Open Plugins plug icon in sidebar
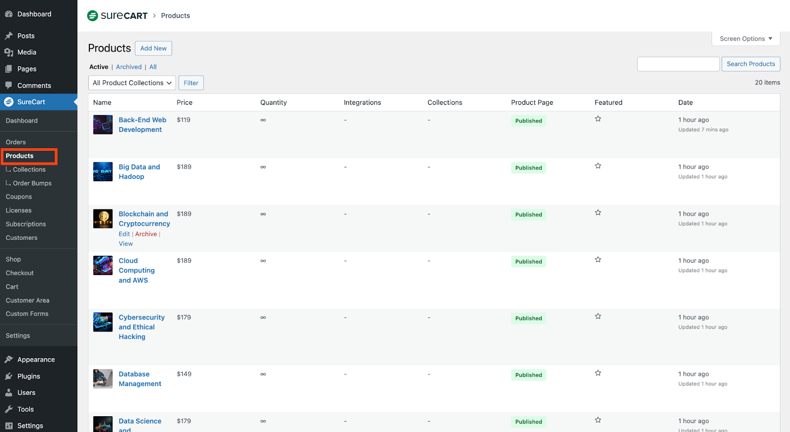Viewport: 790px width, 432px height. (8, 376)
